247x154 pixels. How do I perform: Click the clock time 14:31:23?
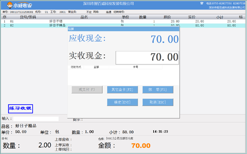click(161, 131)
